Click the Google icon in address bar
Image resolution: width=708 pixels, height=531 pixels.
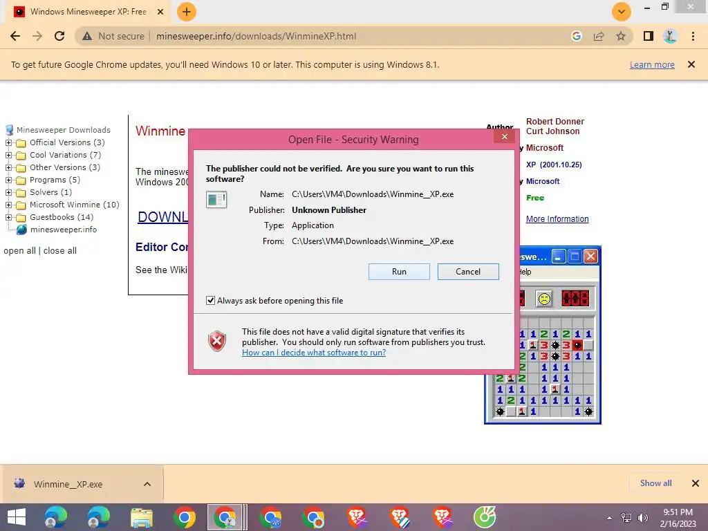click(576, 36)
